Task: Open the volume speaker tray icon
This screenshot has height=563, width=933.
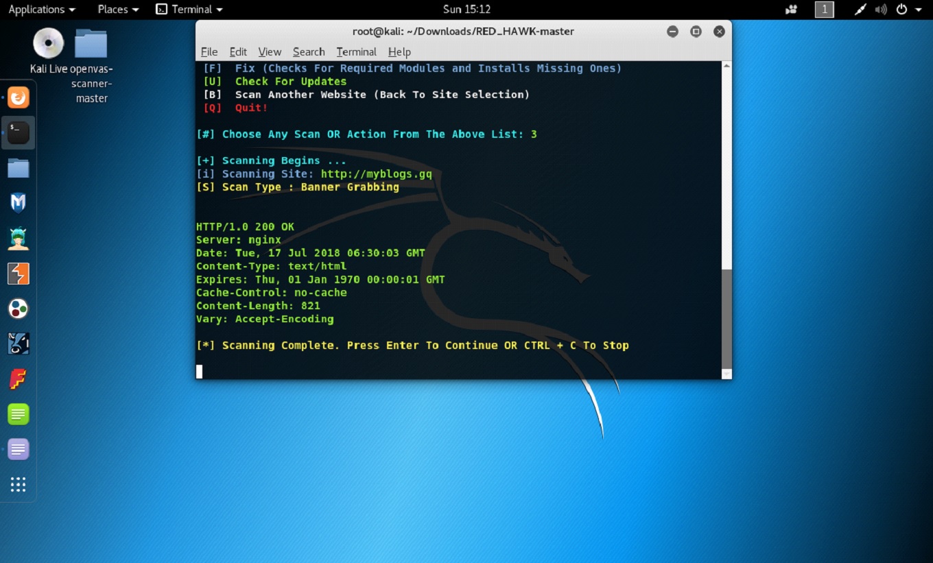Action: pos(882,10)
